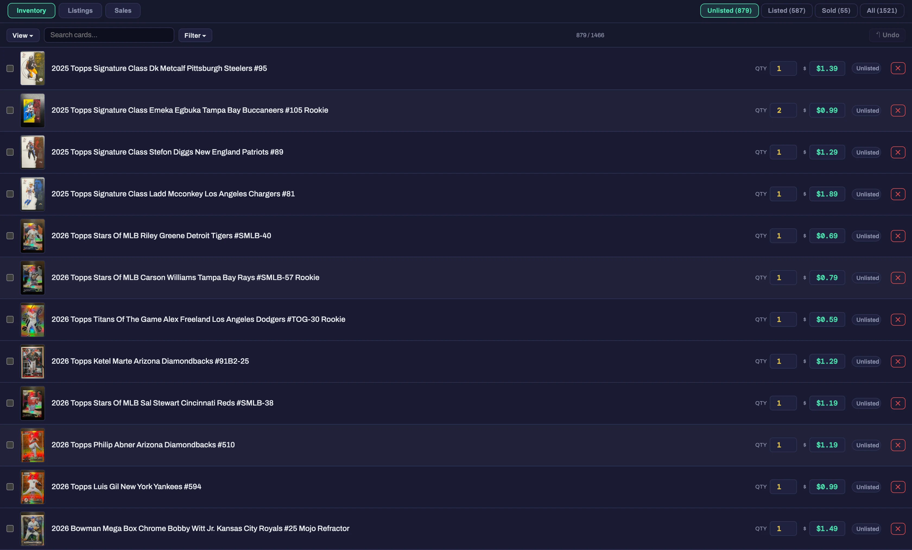Remove the Sal Stewart Reds card
This screenshot has width=912, height=550.
(898, 403)
